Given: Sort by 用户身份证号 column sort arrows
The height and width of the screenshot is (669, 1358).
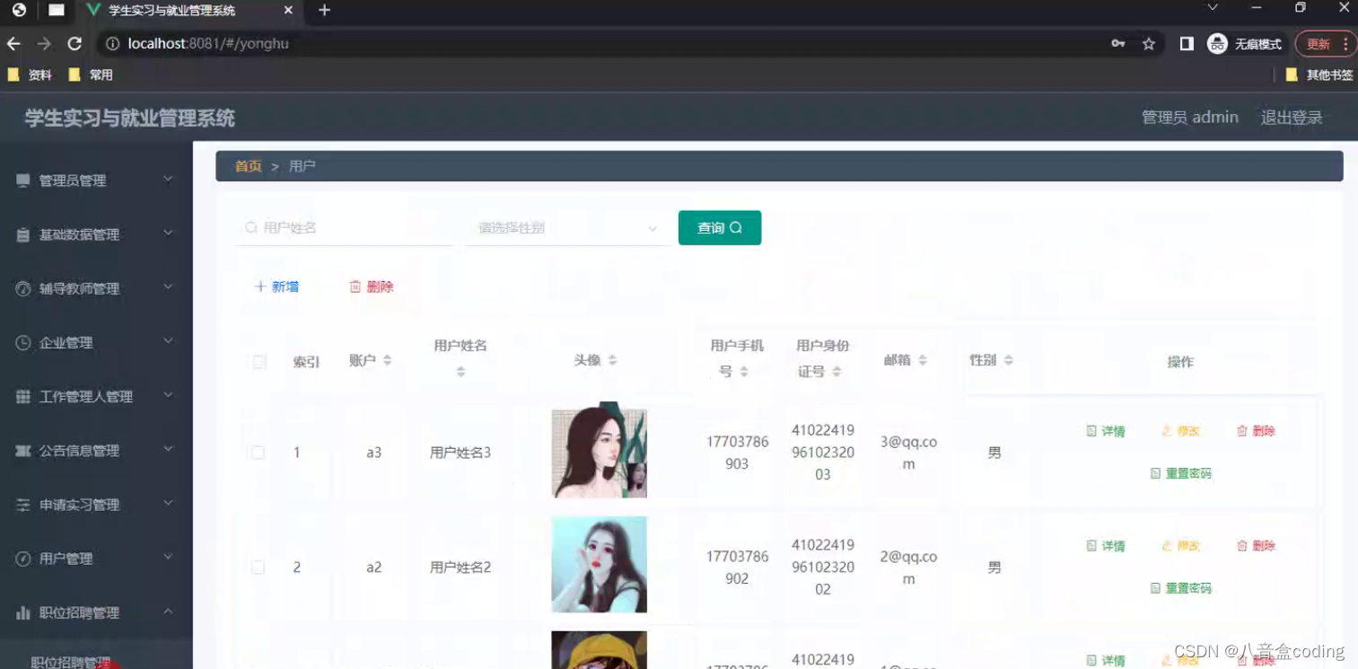Looking at the screenshot, I should tap(836, 372).
